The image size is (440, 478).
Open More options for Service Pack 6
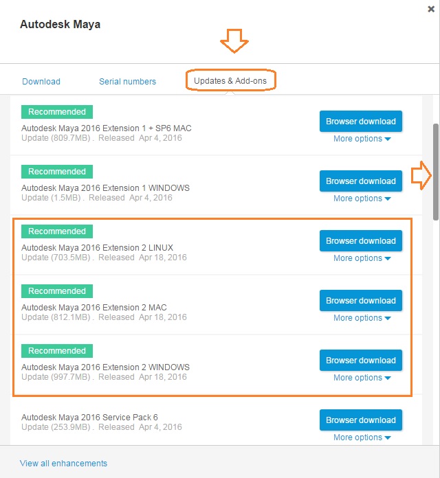coord(362,437)
